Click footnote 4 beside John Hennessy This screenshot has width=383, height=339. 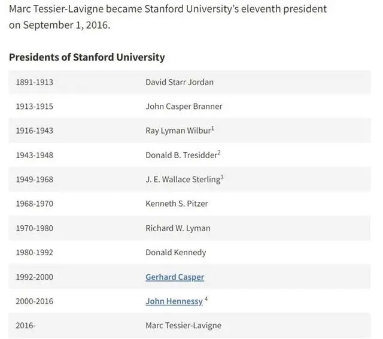click(206, 299)
